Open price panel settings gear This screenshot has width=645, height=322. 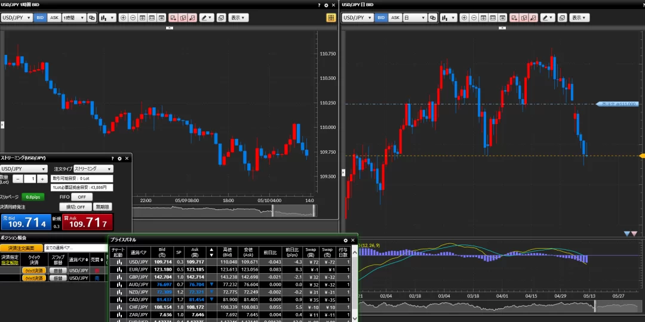pyautogui.click(x=345, y=240)
